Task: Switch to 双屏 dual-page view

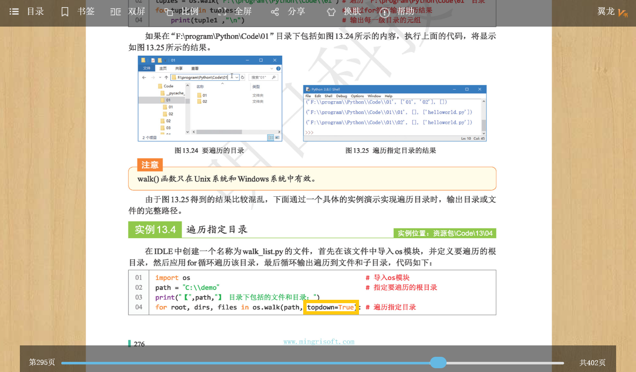Action: [128, 12]
